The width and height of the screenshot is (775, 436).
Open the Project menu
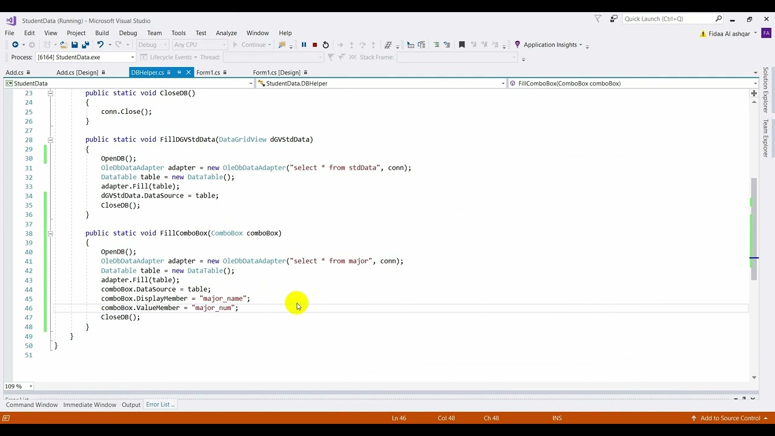point(76,33)
